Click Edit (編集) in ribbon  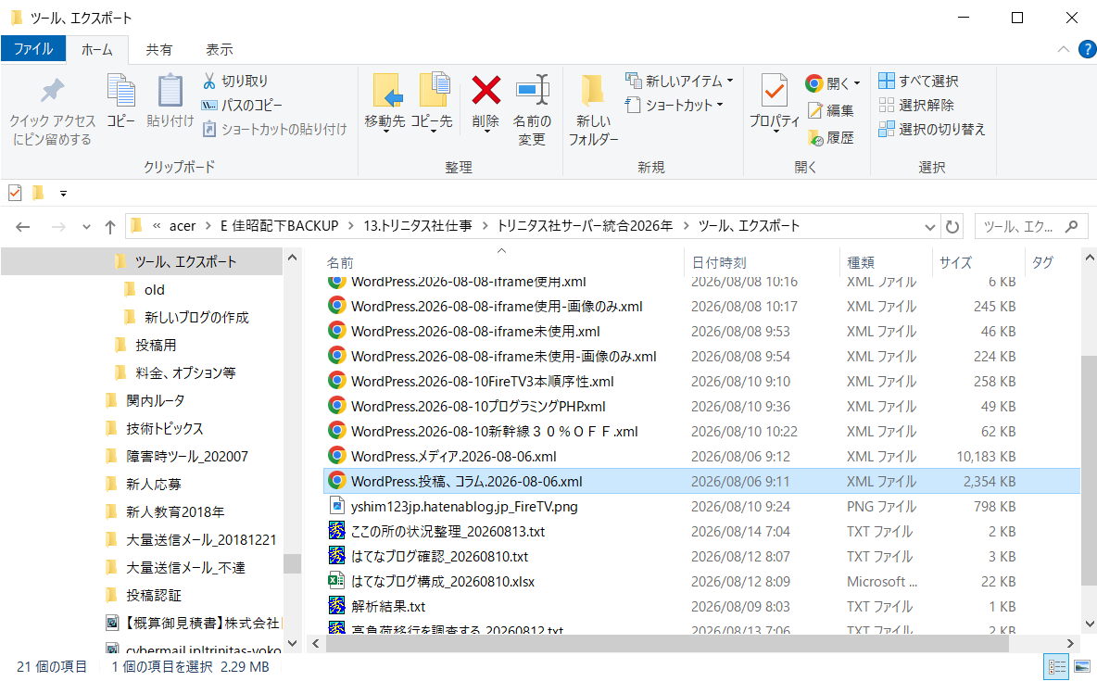pyautogui.click(x=830, y=110)
